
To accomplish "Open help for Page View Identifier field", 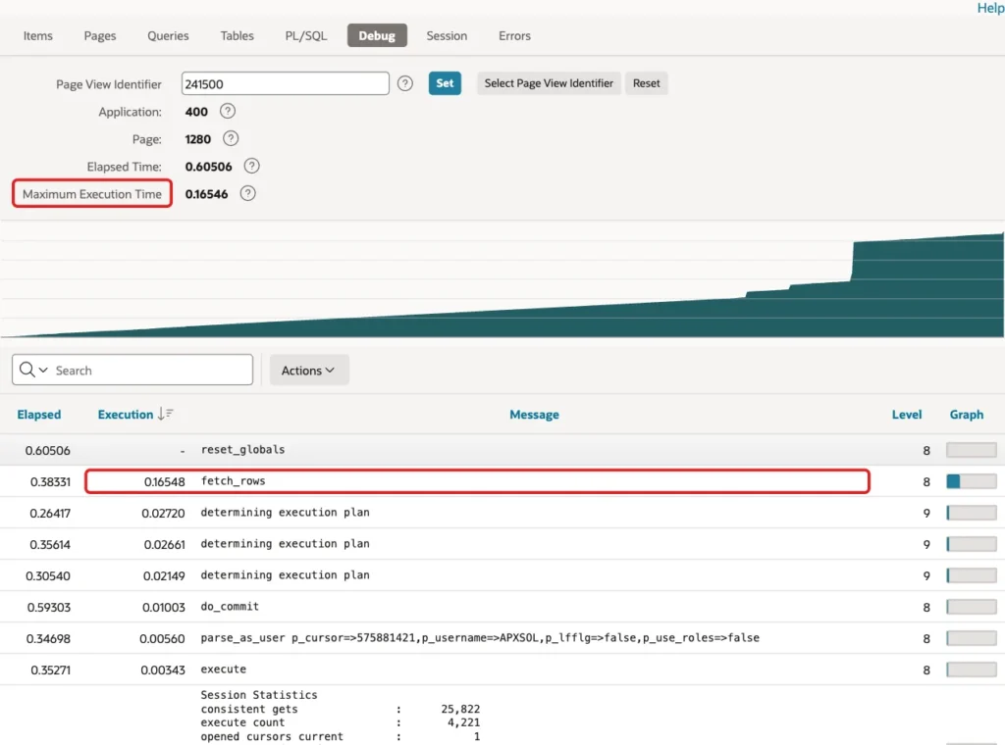I will pyautogui.click(x=405, y=83).
